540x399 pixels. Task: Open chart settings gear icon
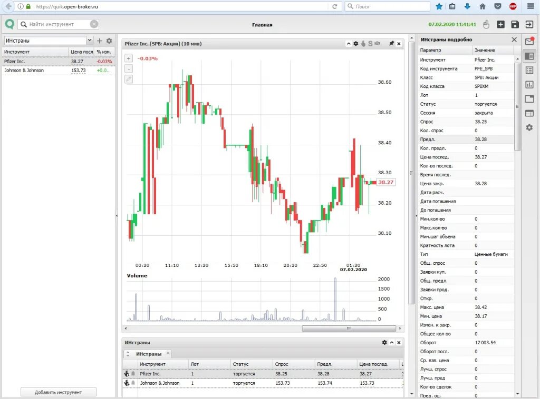(356, 44)
